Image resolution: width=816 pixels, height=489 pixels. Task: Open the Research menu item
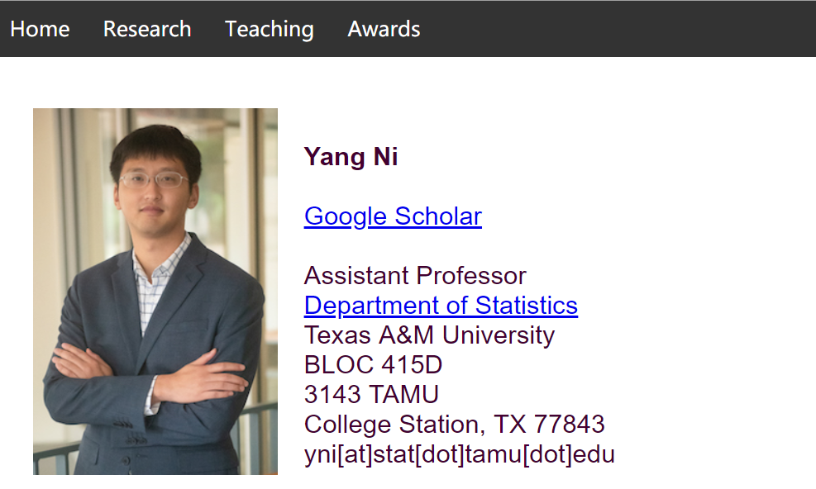click(147, 29)
